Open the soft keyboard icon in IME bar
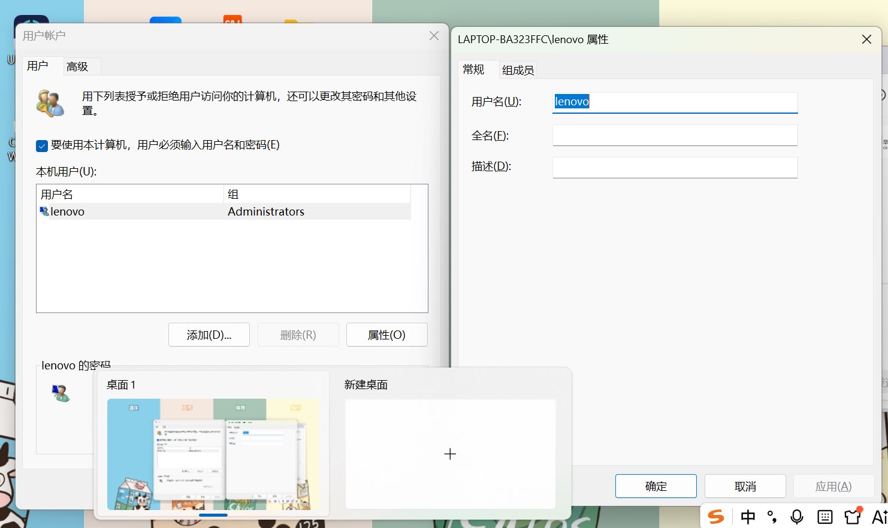 click(x=825, y=517)
